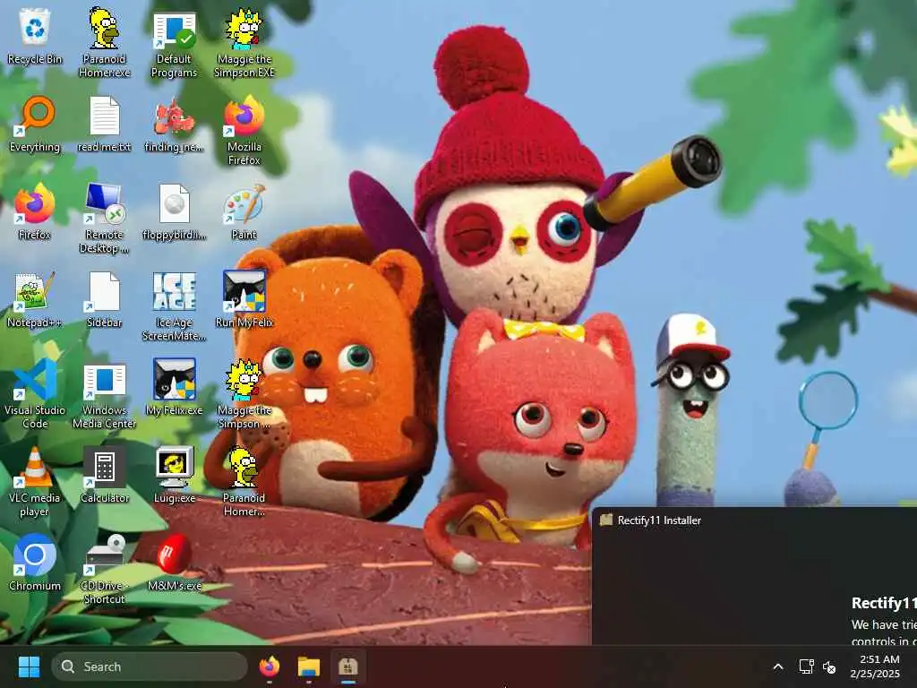
Task: Select Paranoid Homer.exe in the top row
Action: click(104, 42)
